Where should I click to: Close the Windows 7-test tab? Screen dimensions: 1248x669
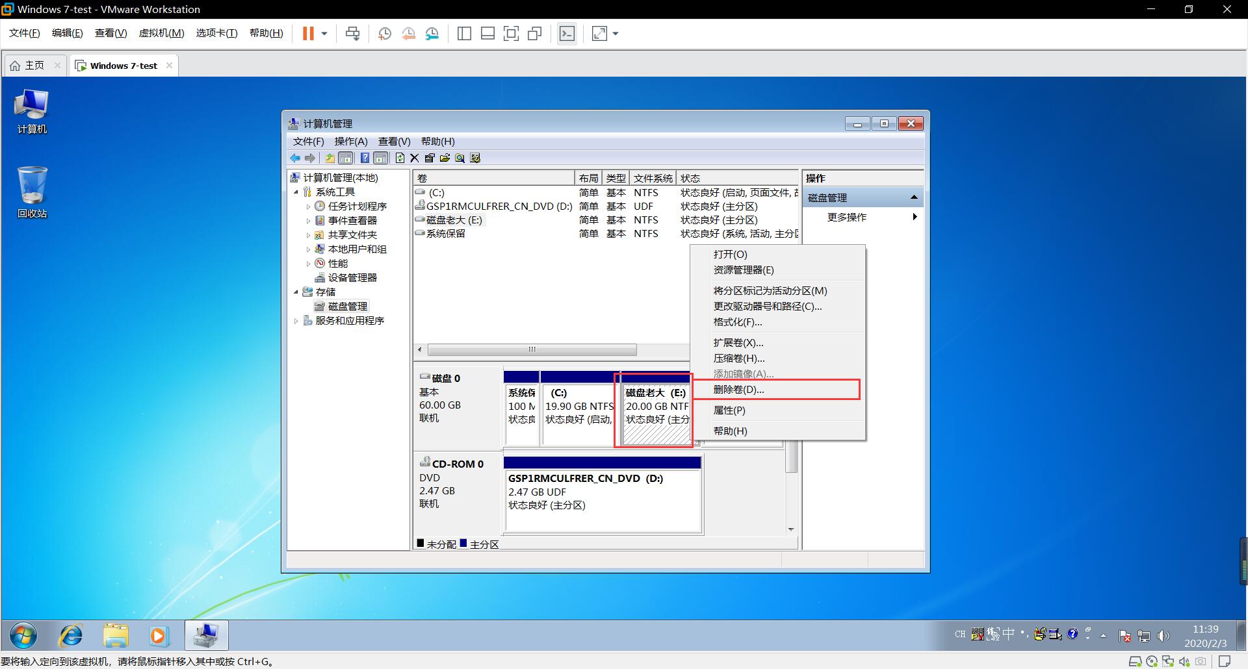[x=169, y=65]
